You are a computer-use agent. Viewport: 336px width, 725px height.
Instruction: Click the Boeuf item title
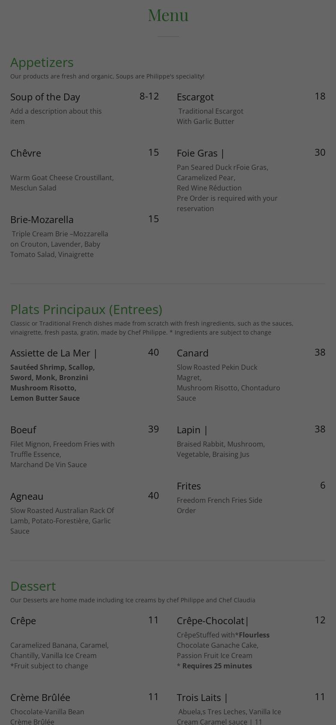23,430
